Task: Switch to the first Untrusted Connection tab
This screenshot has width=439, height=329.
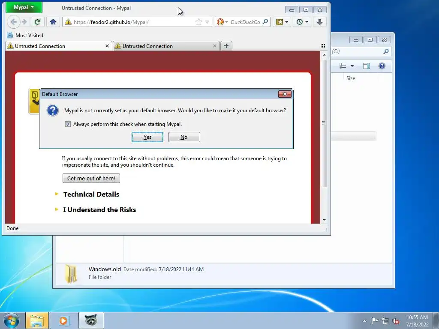Action: click(58, 46)
